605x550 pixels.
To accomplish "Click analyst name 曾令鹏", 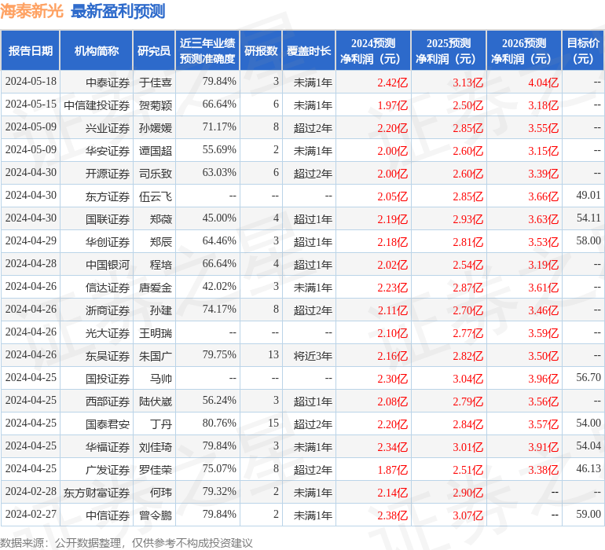I will click(156, 515).
